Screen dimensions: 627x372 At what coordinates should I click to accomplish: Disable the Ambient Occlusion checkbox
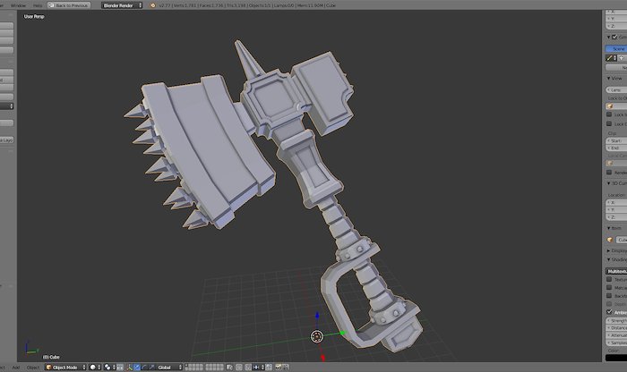[610, 311]
